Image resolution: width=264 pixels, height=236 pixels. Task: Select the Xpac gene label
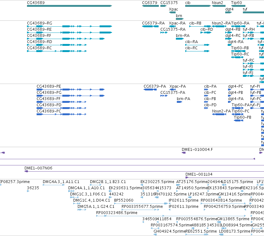coord(173,9)
